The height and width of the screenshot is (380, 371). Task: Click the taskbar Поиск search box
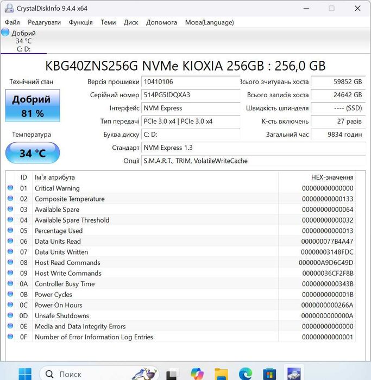(x=99, y=374)
